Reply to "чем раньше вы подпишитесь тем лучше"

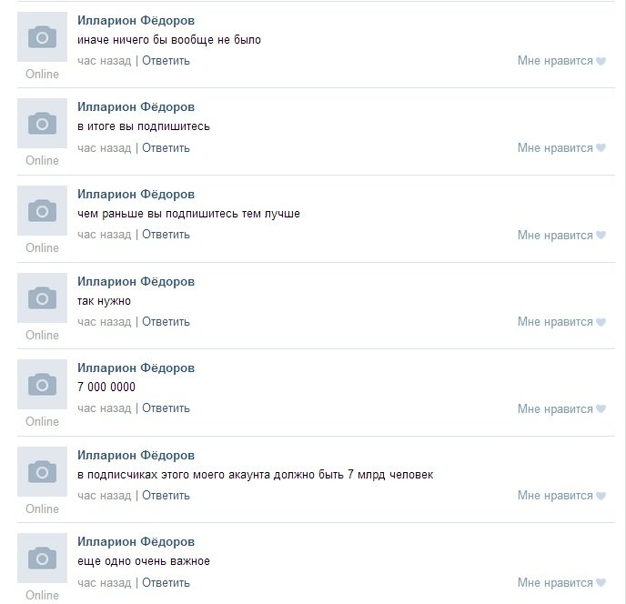[166, 235]
